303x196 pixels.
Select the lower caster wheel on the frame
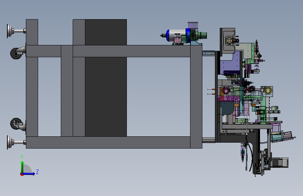pos(16,124)
